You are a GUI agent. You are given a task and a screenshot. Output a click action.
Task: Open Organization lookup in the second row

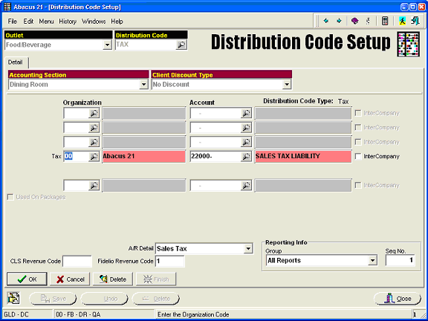(x=94, y=128)
